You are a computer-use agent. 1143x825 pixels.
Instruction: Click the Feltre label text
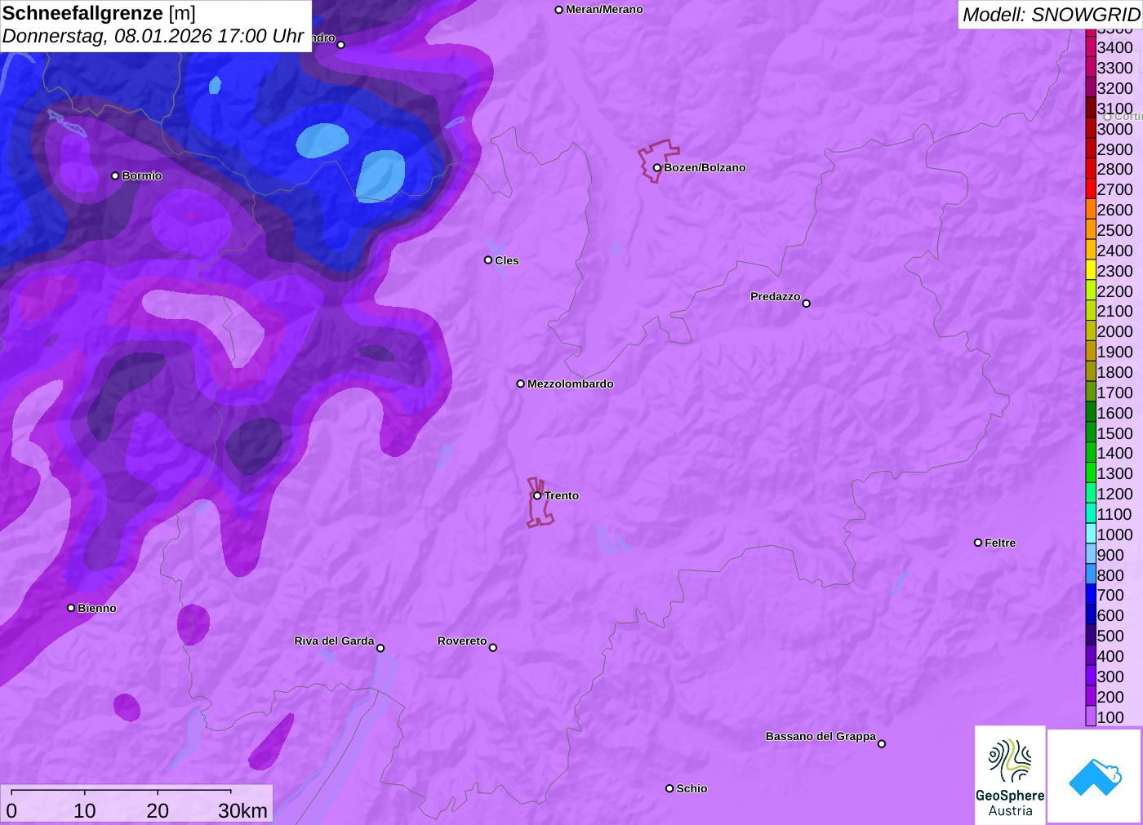[x=1000, y=543]
